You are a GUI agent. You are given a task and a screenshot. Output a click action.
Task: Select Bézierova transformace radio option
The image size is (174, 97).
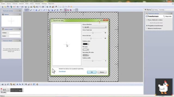pos(147,29)
